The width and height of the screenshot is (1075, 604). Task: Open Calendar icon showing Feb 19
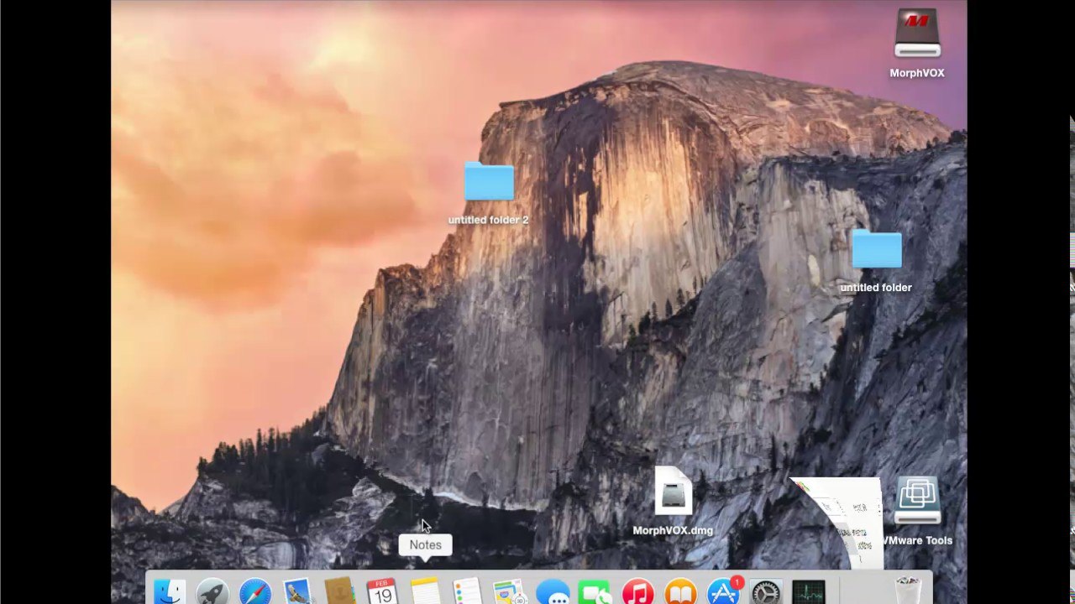click(382, 592)
